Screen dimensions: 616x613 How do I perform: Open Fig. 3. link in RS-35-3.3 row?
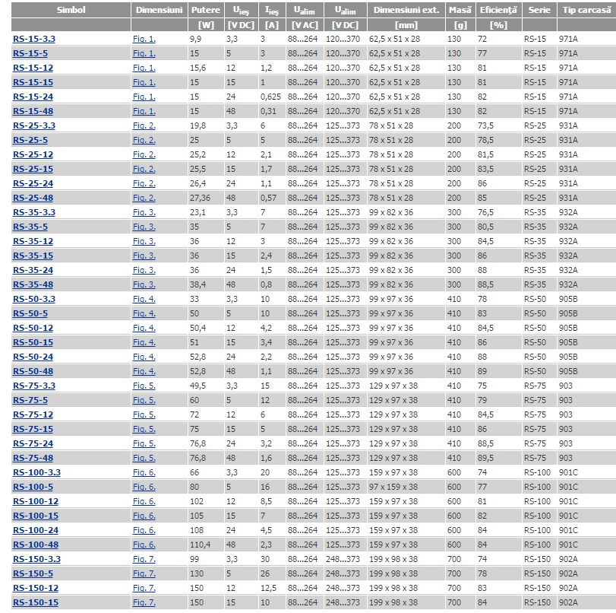pyautogui.click(x=144, y=212)
